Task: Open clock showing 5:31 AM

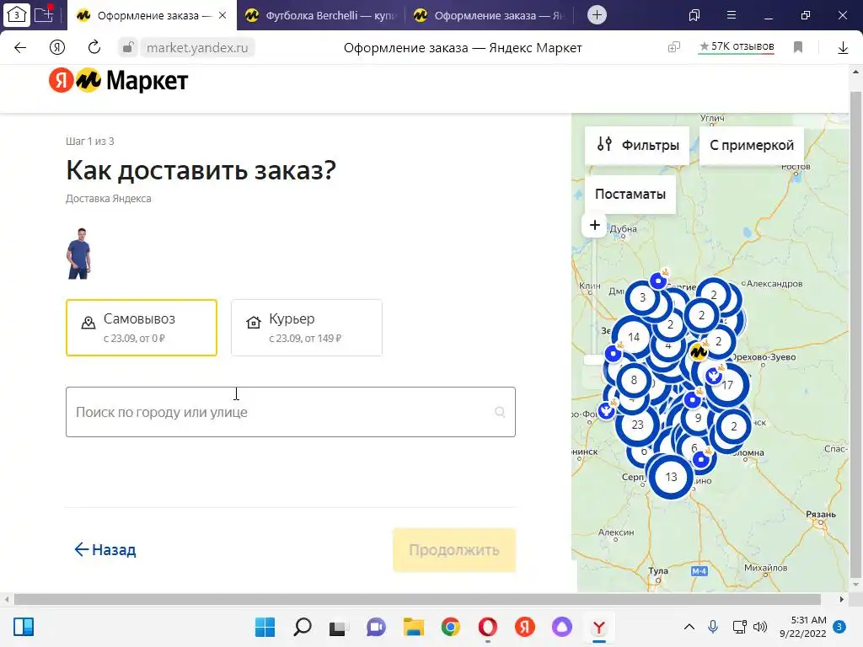Action: (802, 627)
